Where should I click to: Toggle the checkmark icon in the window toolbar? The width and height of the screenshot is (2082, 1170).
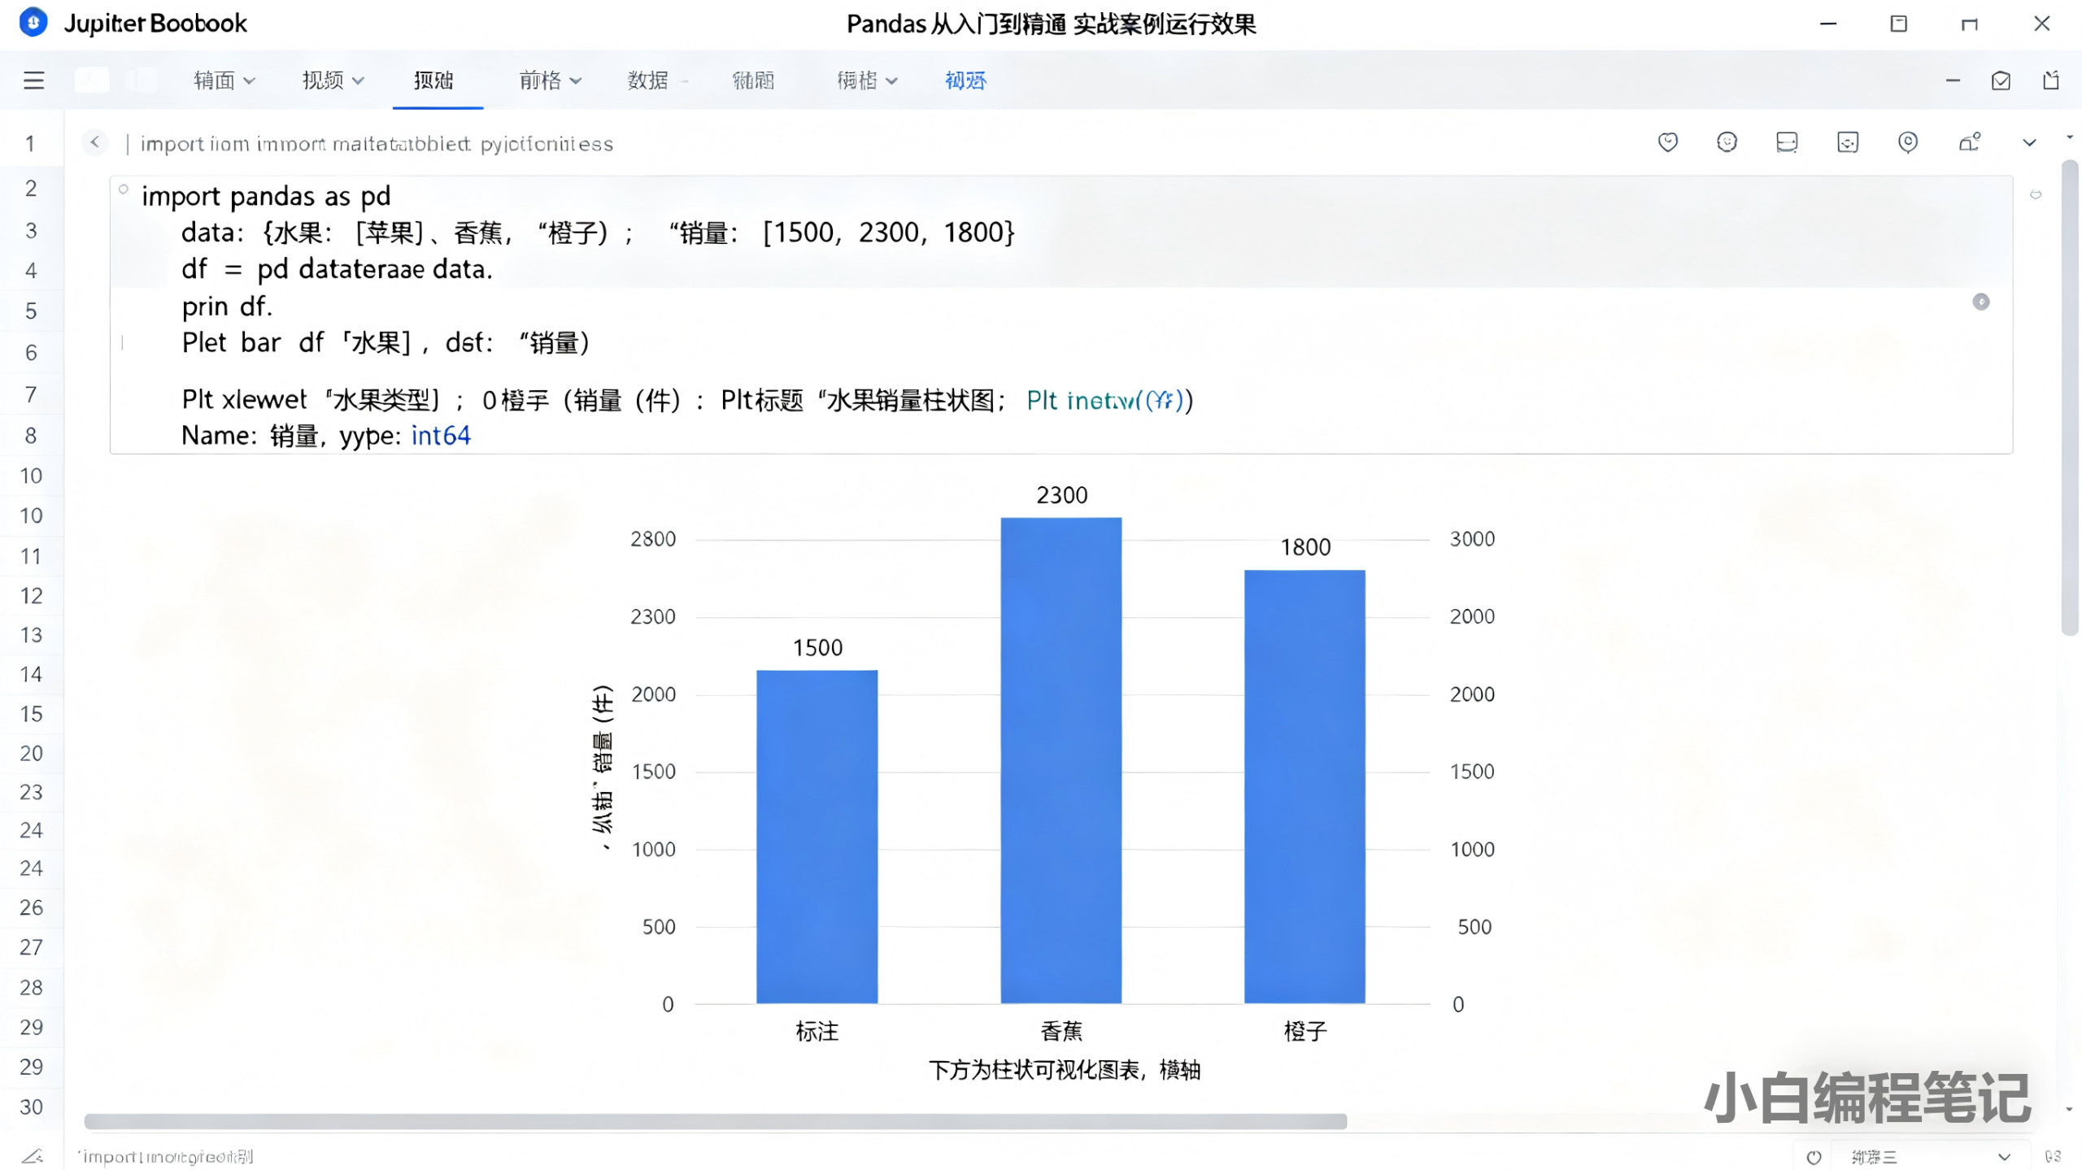[x=2001, y=80]
